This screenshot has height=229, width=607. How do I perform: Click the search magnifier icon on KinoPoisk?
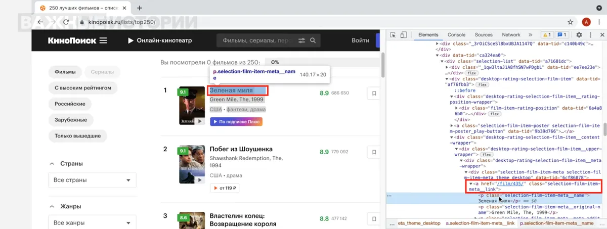tap(313, 40)
